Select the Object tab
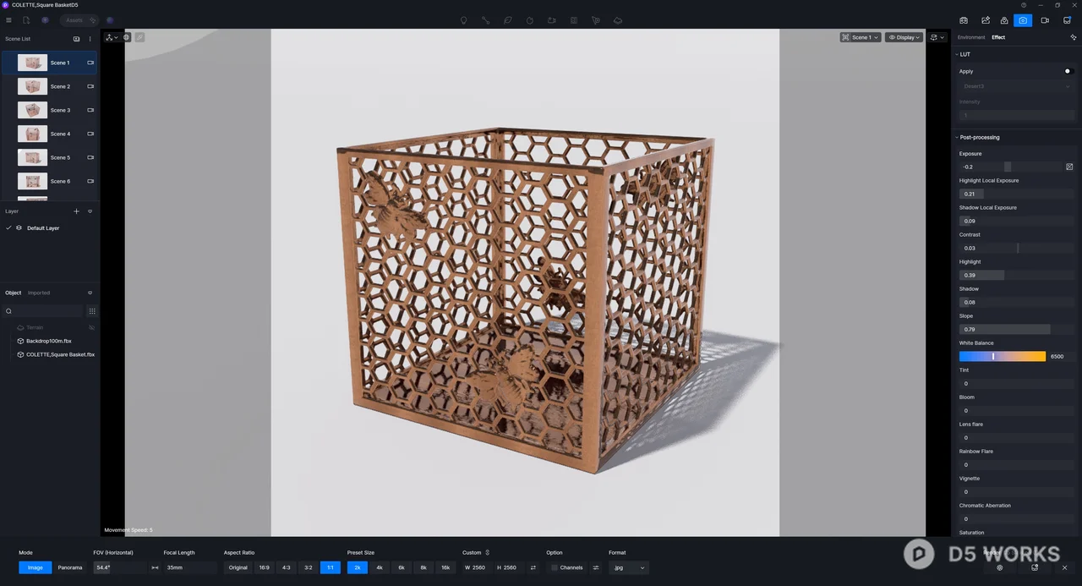This screenshot has height=586, width=1082. pyautogui.click(x=13, y=293)
